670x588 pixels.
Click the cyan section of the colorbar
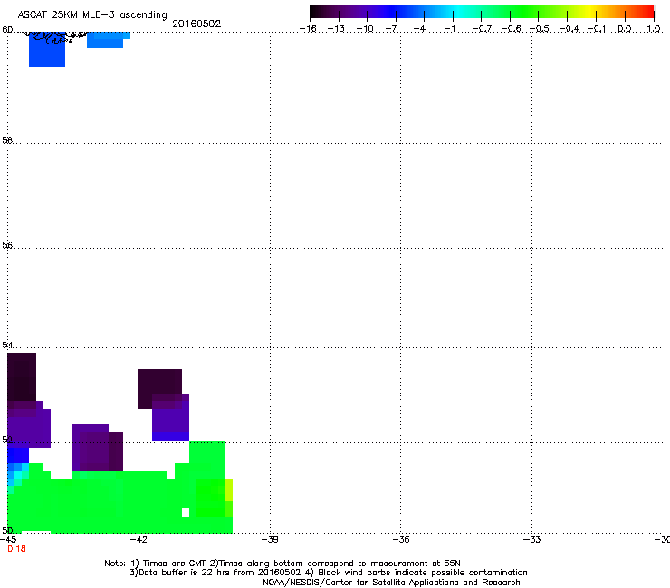tap(457, 11)
